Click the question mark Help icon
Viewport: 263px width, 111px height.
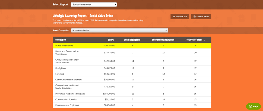tap(250, 106)
